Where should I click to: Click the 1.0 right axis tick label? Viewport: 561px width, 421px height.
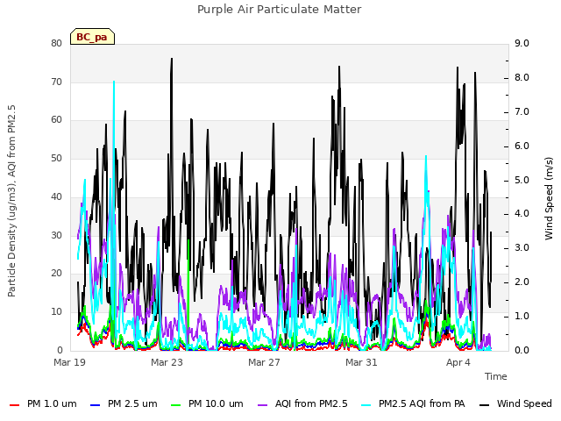522,316
